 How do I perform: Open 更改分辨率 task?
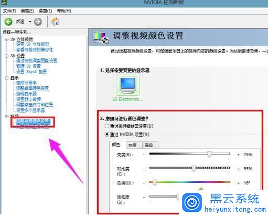point(26,83)
